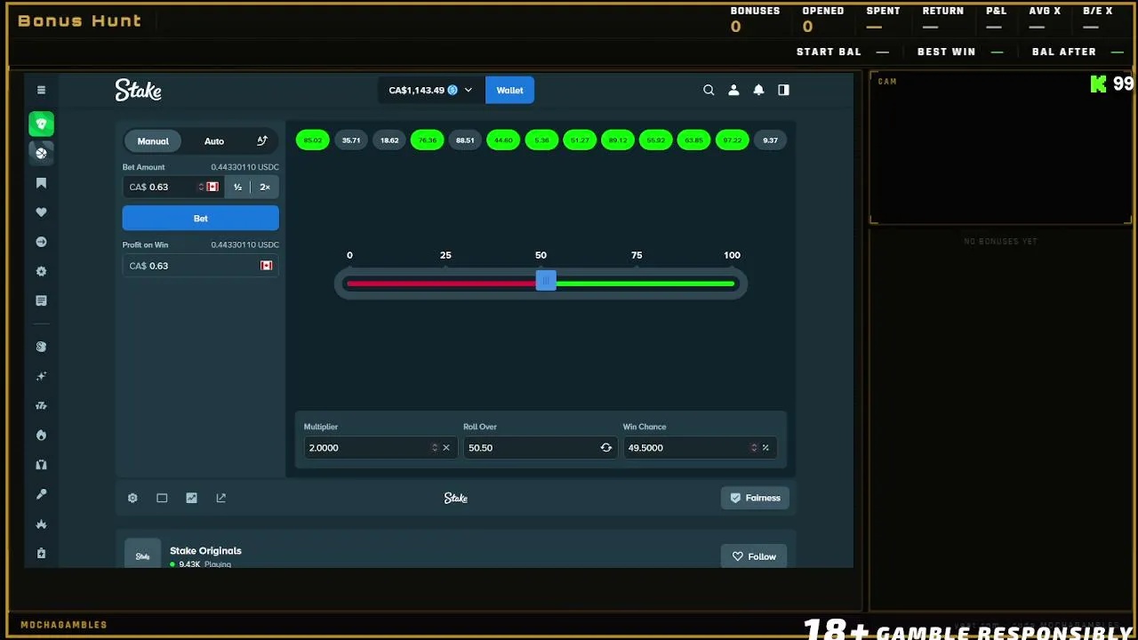The height and width of the screenshot is (640, 1138).
Task: Open the 9.37 past roll result
Action: click(x=770, y=140)
